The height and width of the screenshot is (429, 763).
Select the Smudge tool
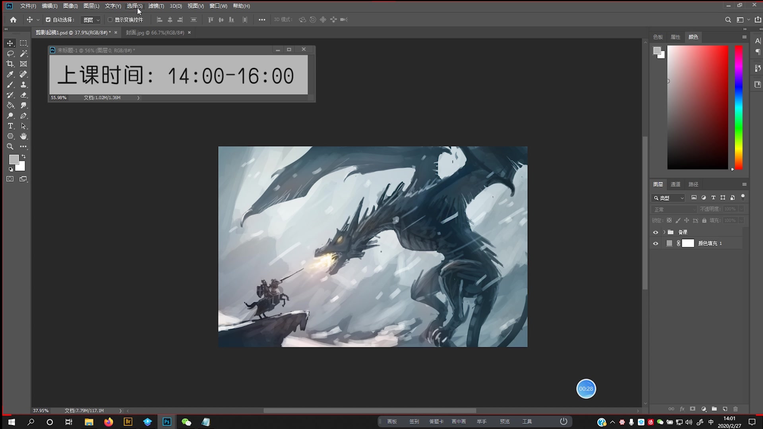23,105
